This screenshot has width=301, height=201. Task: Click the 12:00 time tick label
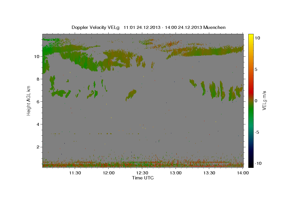[109, 173]
